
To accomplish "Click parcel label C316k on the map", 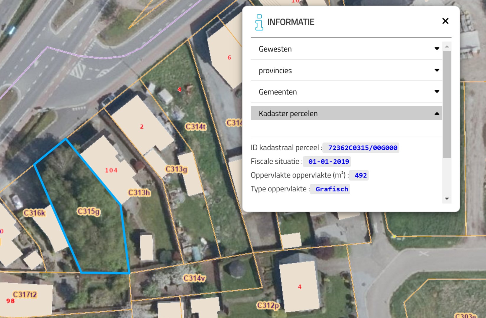I will 34,213.
